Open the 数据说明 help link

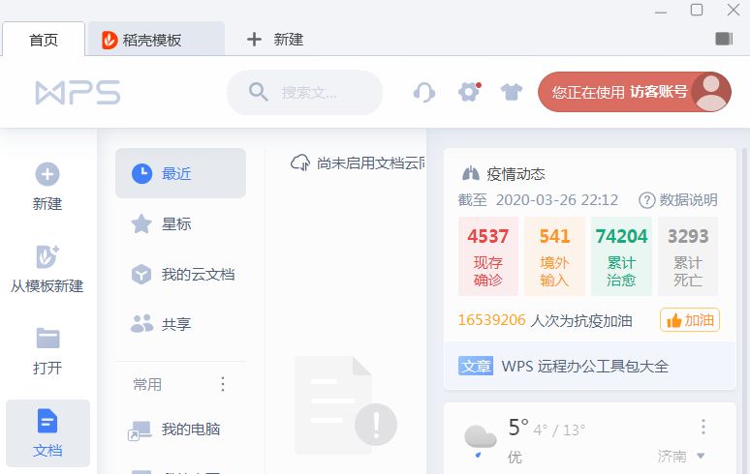678,200
